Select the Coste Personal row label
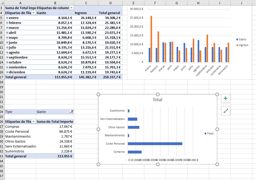256x180 pixels. point(20,131)
